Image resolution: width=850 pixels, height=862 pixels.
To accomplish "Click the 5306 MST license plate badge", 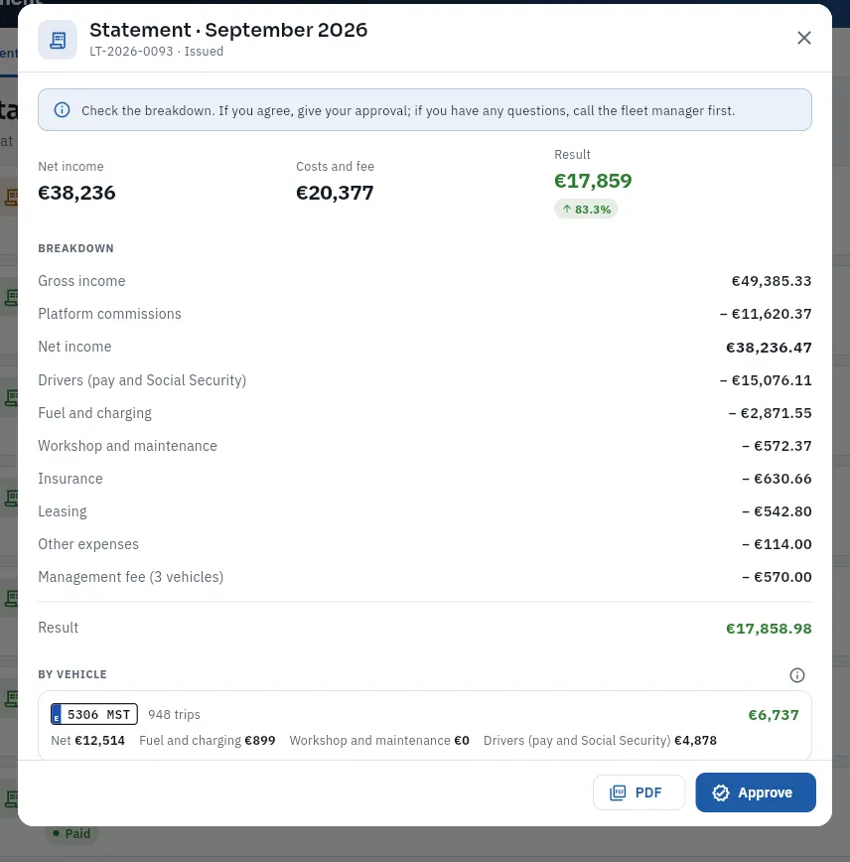I will (x=94, y=714).
